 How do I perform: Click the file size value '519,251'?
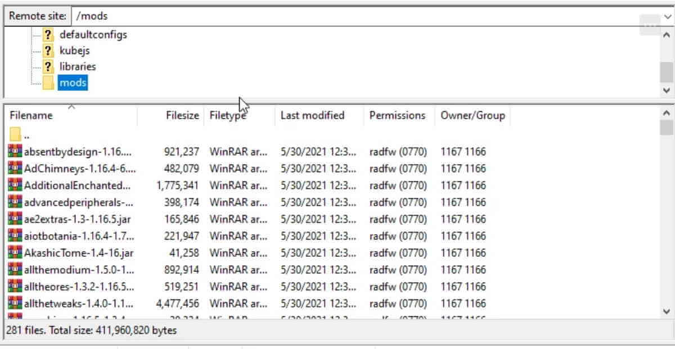(182, 286)
